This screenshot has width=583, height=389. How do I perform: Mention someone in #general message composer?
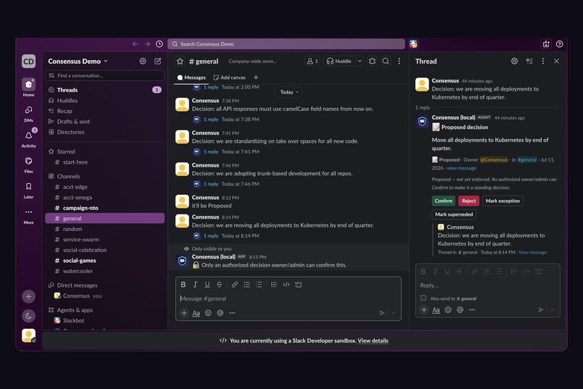(x=220, y=313)
